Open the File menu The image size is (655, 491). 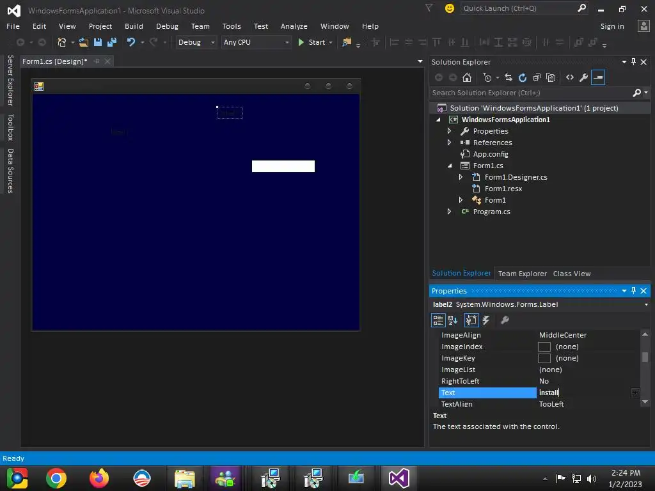click(13, 26)
